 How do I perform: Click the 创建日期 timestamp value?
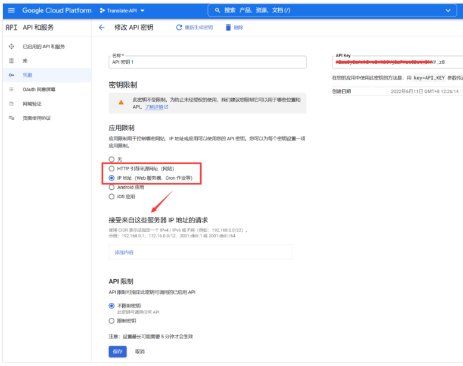click(425, 92)
